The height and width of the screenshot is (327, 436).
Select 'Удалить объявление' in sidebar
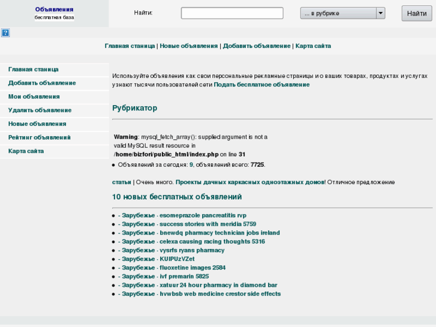[40, 110]
